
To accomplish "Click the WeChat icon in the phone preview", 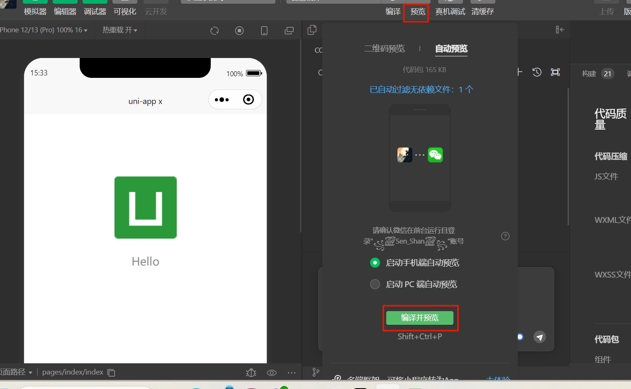I will (x=435, y=155).
